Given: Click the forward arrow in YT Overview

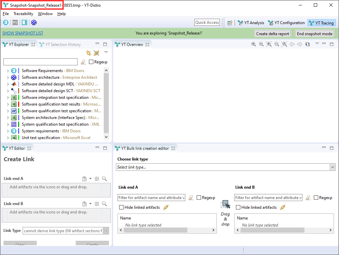Looking at the screenshot, I should click(x=300, y=44).
